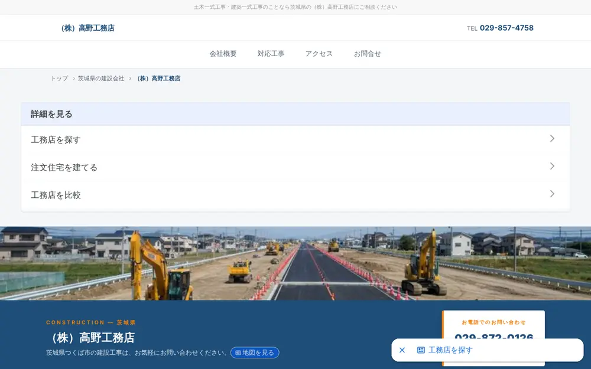Click the map icon inside 地図を見る button

(x=238, y=353)
